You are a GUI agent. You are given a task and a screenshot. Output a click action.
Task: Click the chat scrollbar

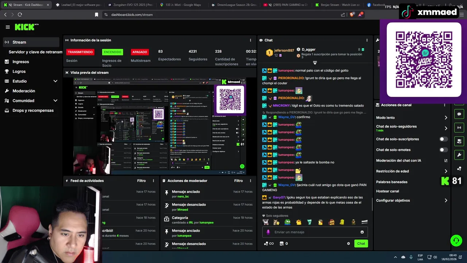pyautogui.click(x=372, y=205)
